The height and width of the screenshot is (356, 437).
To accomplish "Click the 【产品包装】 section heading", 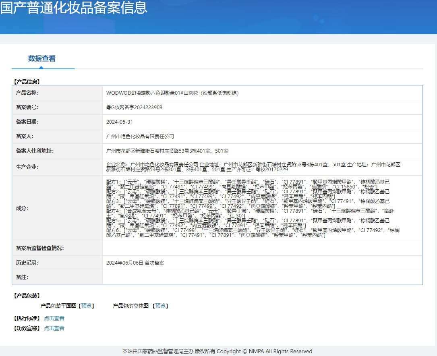I will pyautogui.click(x=27, y=296).
